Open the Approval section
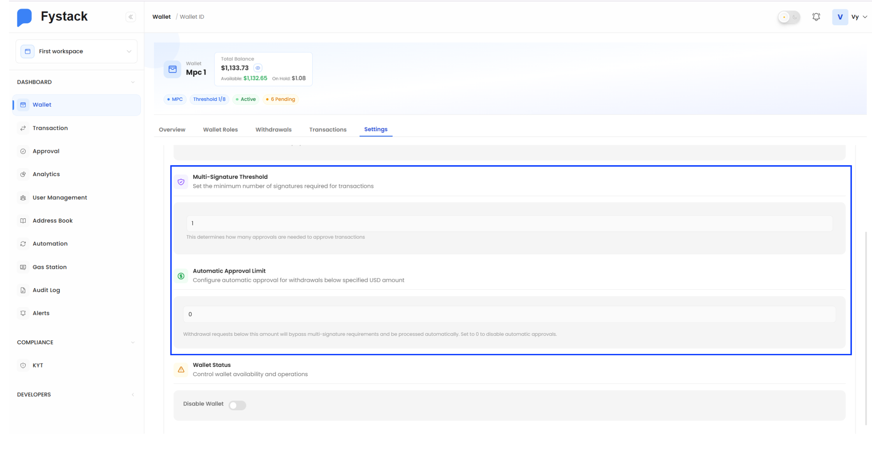Screen dimensions: 872x451 click(x=45, y=151)
